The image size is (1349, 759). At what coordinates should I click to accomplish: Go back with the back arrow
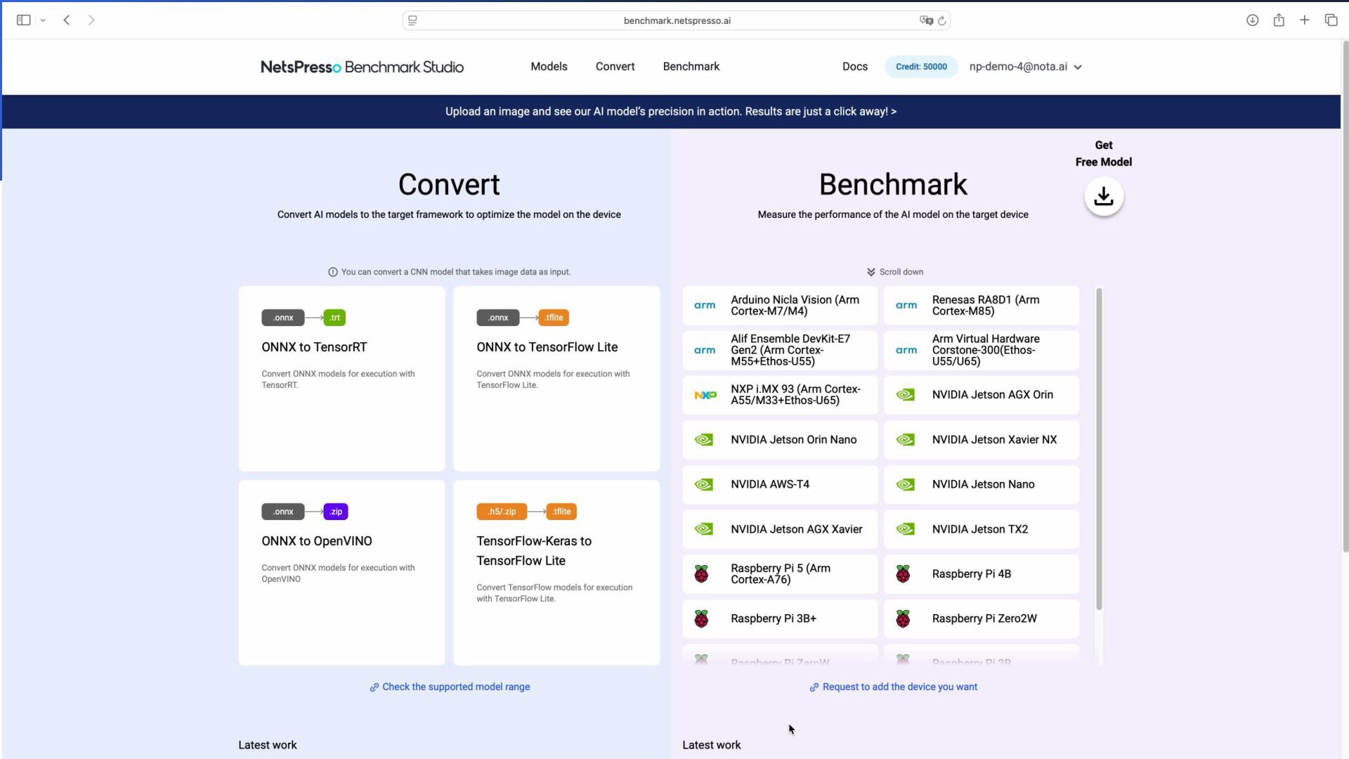[67, 20]
